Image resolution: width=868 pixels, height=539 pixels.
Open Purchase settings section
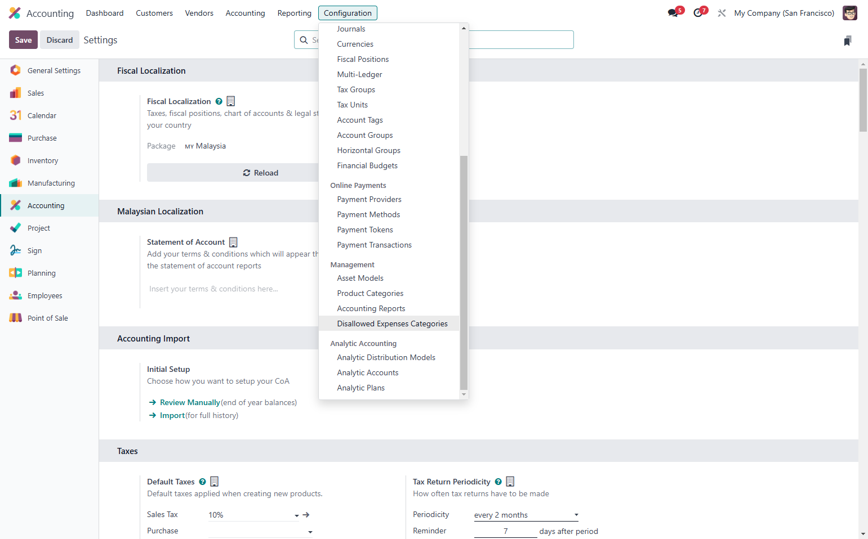coord(49,138)
